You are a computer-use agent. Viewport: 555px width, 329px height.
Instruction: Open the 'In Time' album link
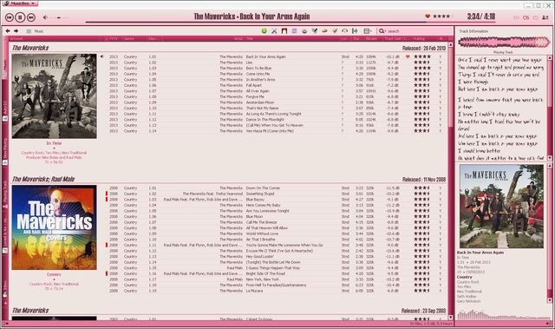(54, 143)
